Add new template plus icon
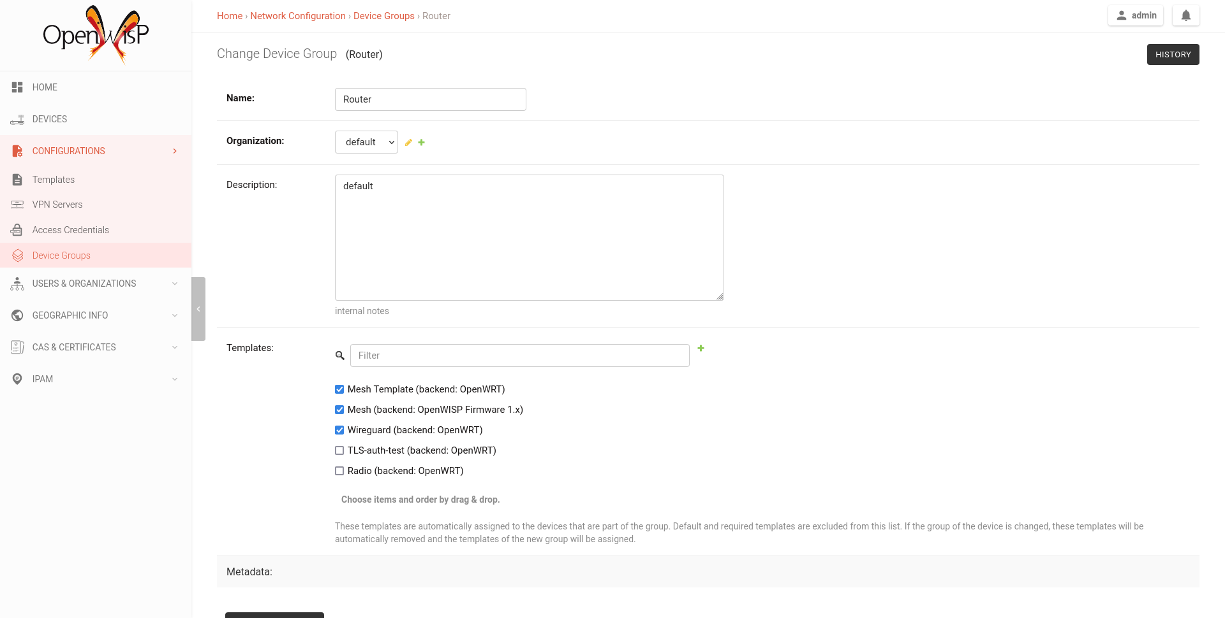 pyautogui.click(x=701, y=348)
